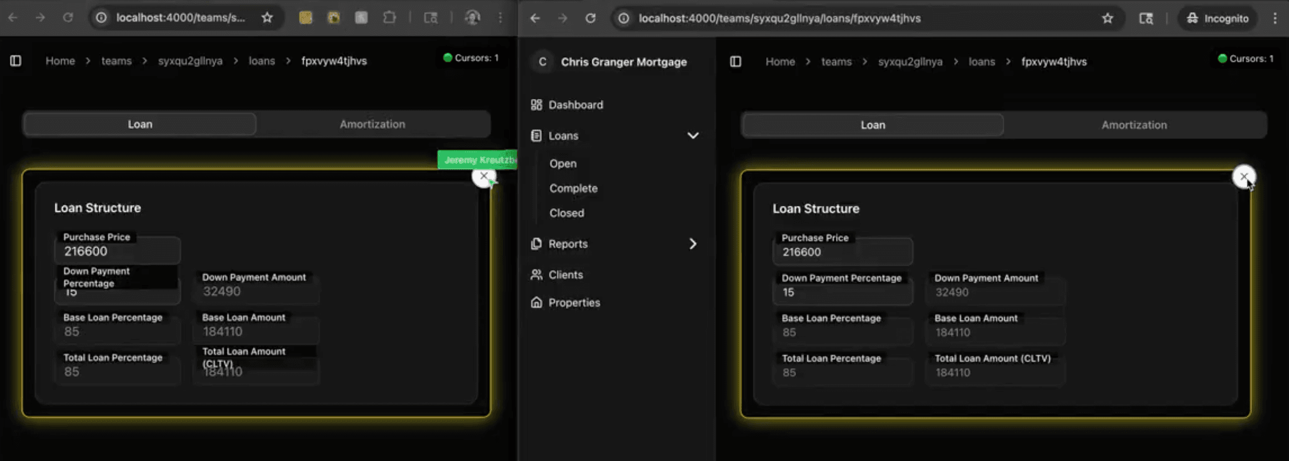
Task: Open extensions puzzle icon in left browser
Action: tap(390, 18)
